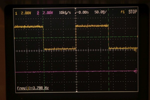The image size is (150, 100).
Task: Click the yellow square wave low level segment
Action: click(59, 49)
